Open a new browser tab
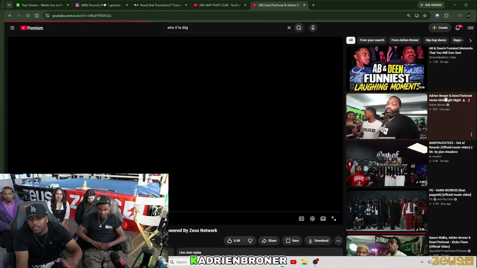Image resolution: width=477 pixels, height=268 pixels. [x=313, y=5]
